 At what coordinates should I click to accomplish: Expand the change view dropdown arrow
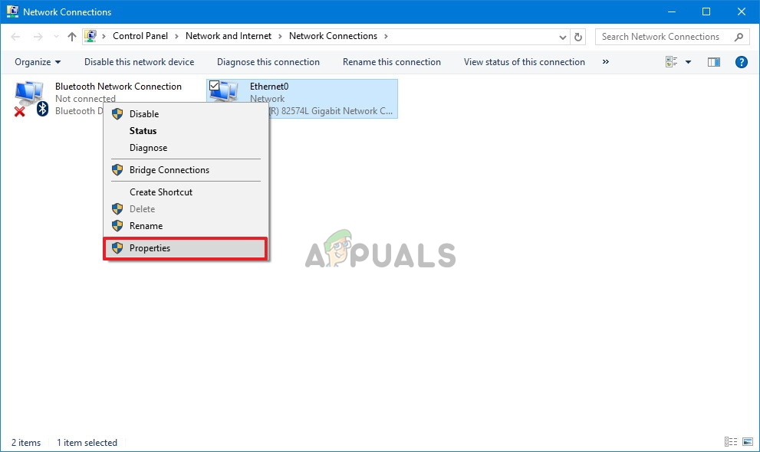coord(686,62)
